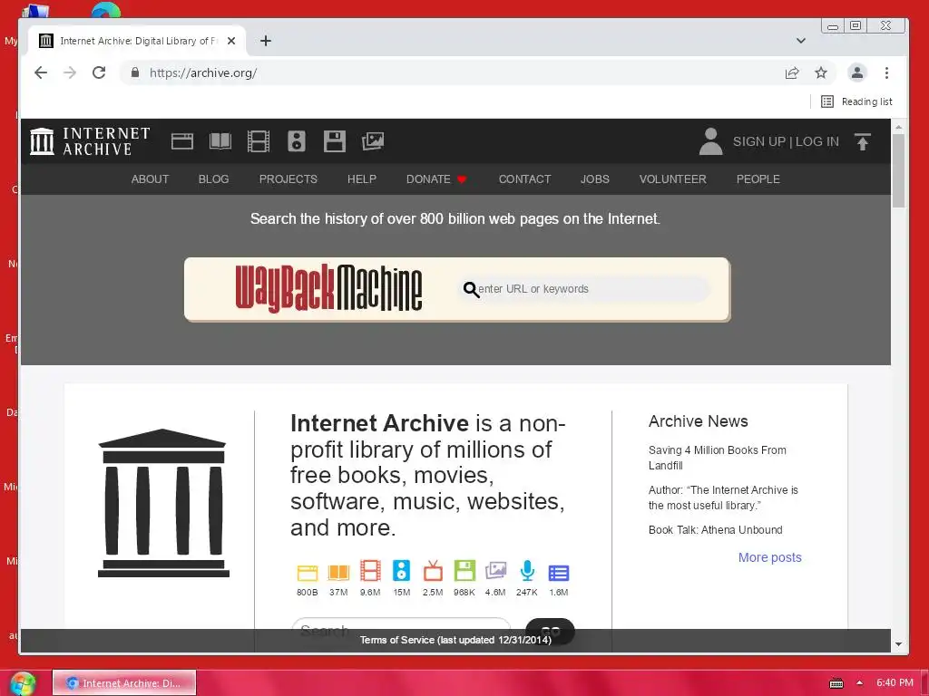
Task: Click the Wayback 'enter URL or keywords' field
Action: pos(583,289)
